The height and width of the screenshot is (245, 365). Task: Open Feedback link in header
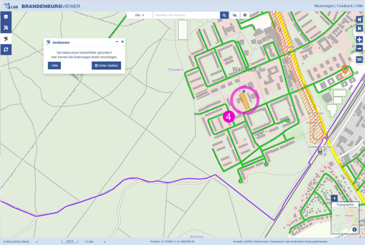(345, 6)
